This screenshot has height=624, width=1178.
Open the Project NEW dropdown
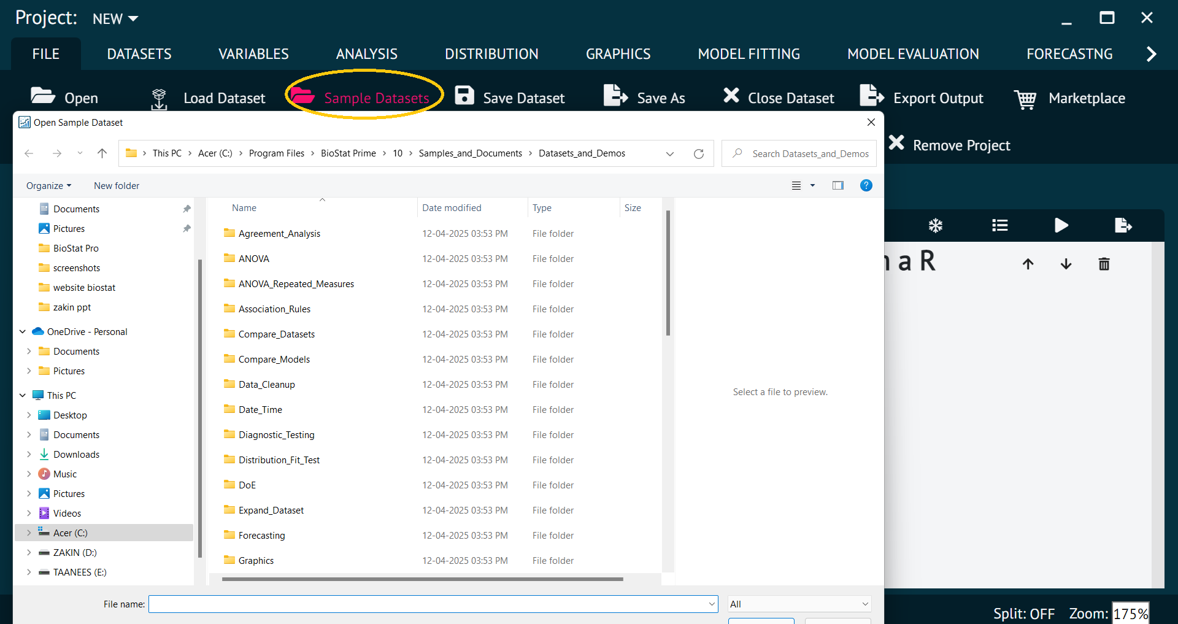(x=115, y=19)
